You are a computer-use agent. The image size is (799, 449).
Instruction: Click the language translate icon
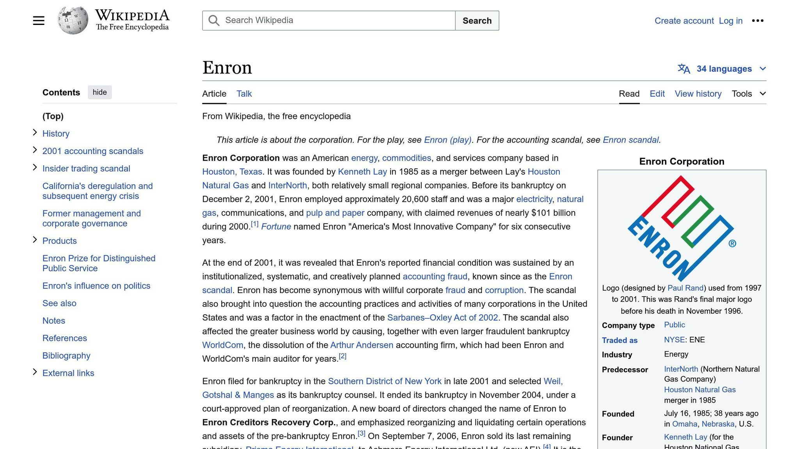[684, 69]
